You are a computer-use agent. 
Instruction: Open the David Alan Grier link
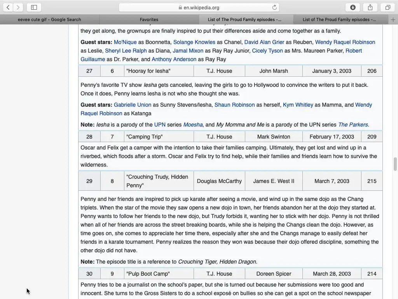264,42
